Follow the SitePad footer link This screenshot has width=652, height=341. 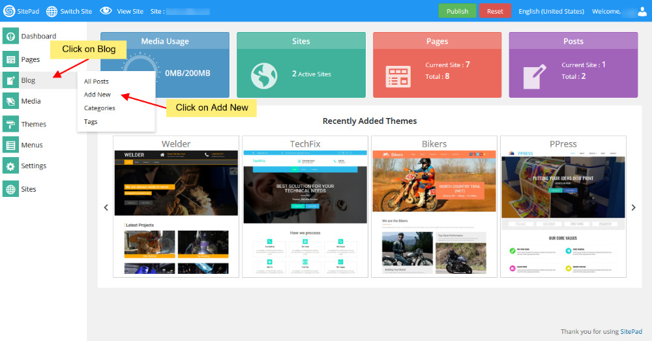(630, 332)
